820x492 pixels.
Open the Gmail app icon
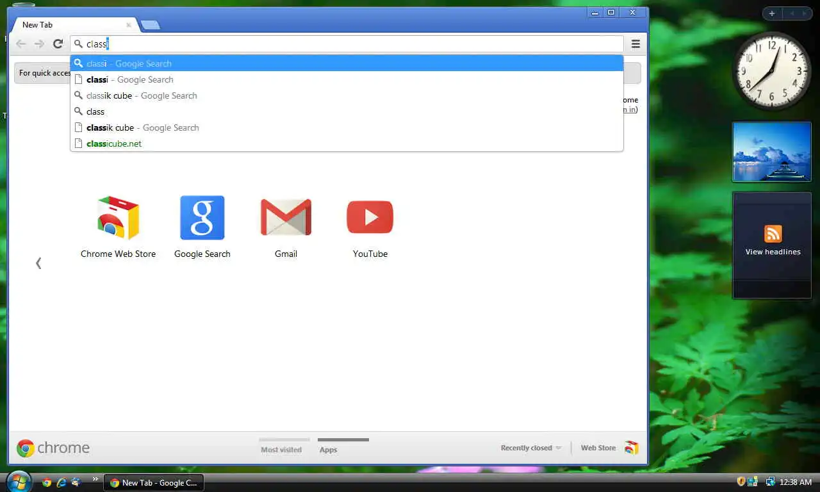[x=286, y=218]
